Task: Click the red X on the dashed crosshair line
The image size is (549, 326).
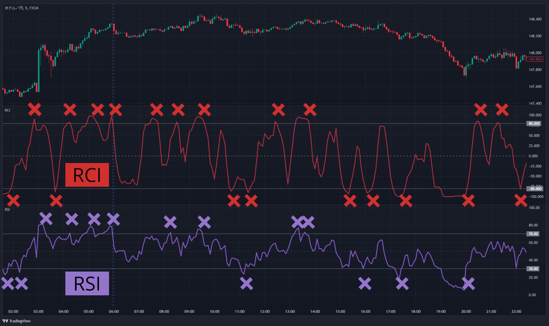Action: [x=115, y=110]
